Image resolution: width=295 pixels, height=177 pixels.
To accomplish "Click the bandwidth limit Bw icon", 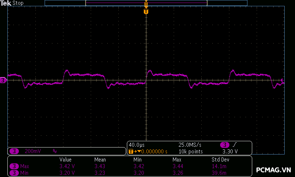I will pyautogui.click(x=55, y=151).
